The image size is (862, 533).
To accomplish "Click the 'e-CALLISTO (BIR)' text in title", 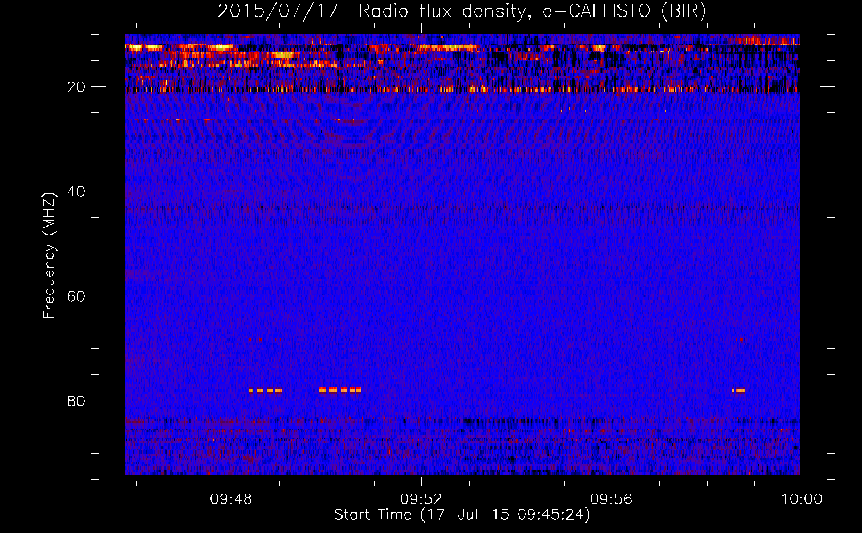I will [624, 11].
